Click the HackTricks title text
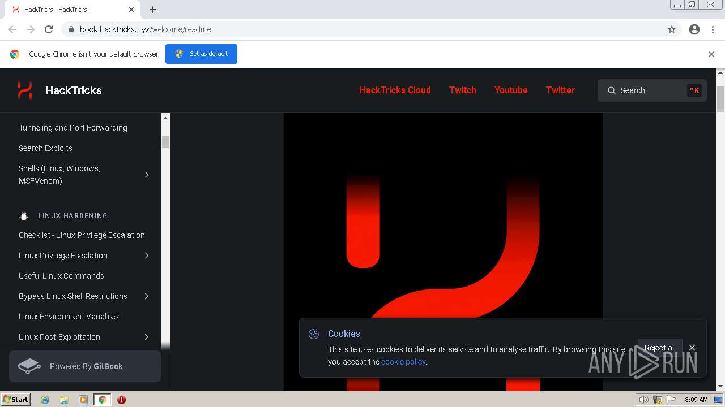725x407 pixels. point(74,90)
